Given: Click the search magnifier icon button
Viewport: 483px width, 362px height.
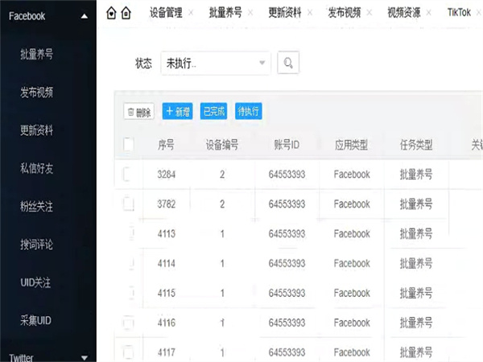Looking at the screenshot, I should [288, 63].
